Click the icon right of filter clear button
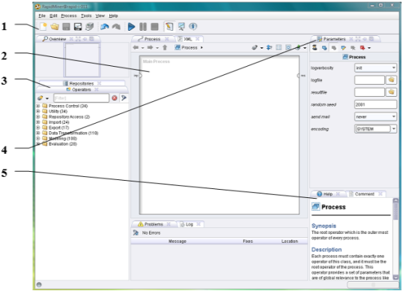The height and width of the screenshot is (291, 402). (124, 97)
